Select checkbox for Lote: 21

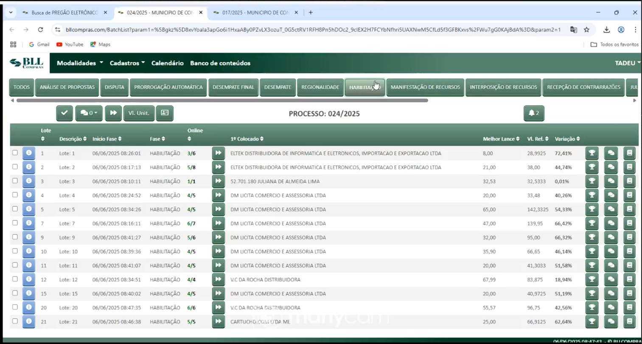click(x=15, y=321)
